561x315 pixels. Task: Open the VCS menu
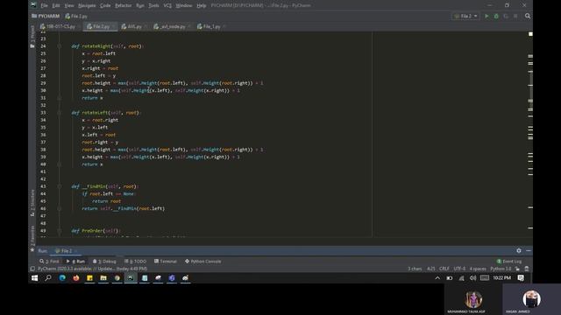pos(167,5)
